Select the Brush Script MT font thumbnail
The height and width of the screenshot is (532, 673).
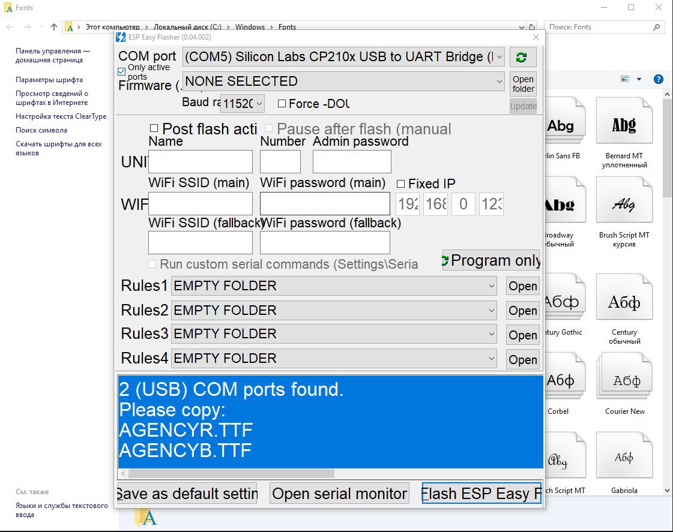click(624, 200)
